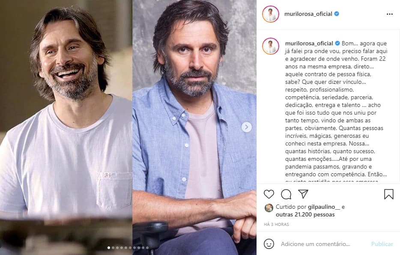400x255 pixels.
Task: Click the HÁ 3 HORAS timestamp
Action: coord(276,225)
